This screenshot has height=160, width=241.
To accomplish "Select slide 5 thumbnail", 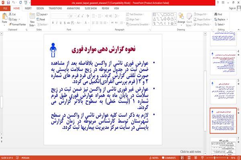I will coord(223,91).
